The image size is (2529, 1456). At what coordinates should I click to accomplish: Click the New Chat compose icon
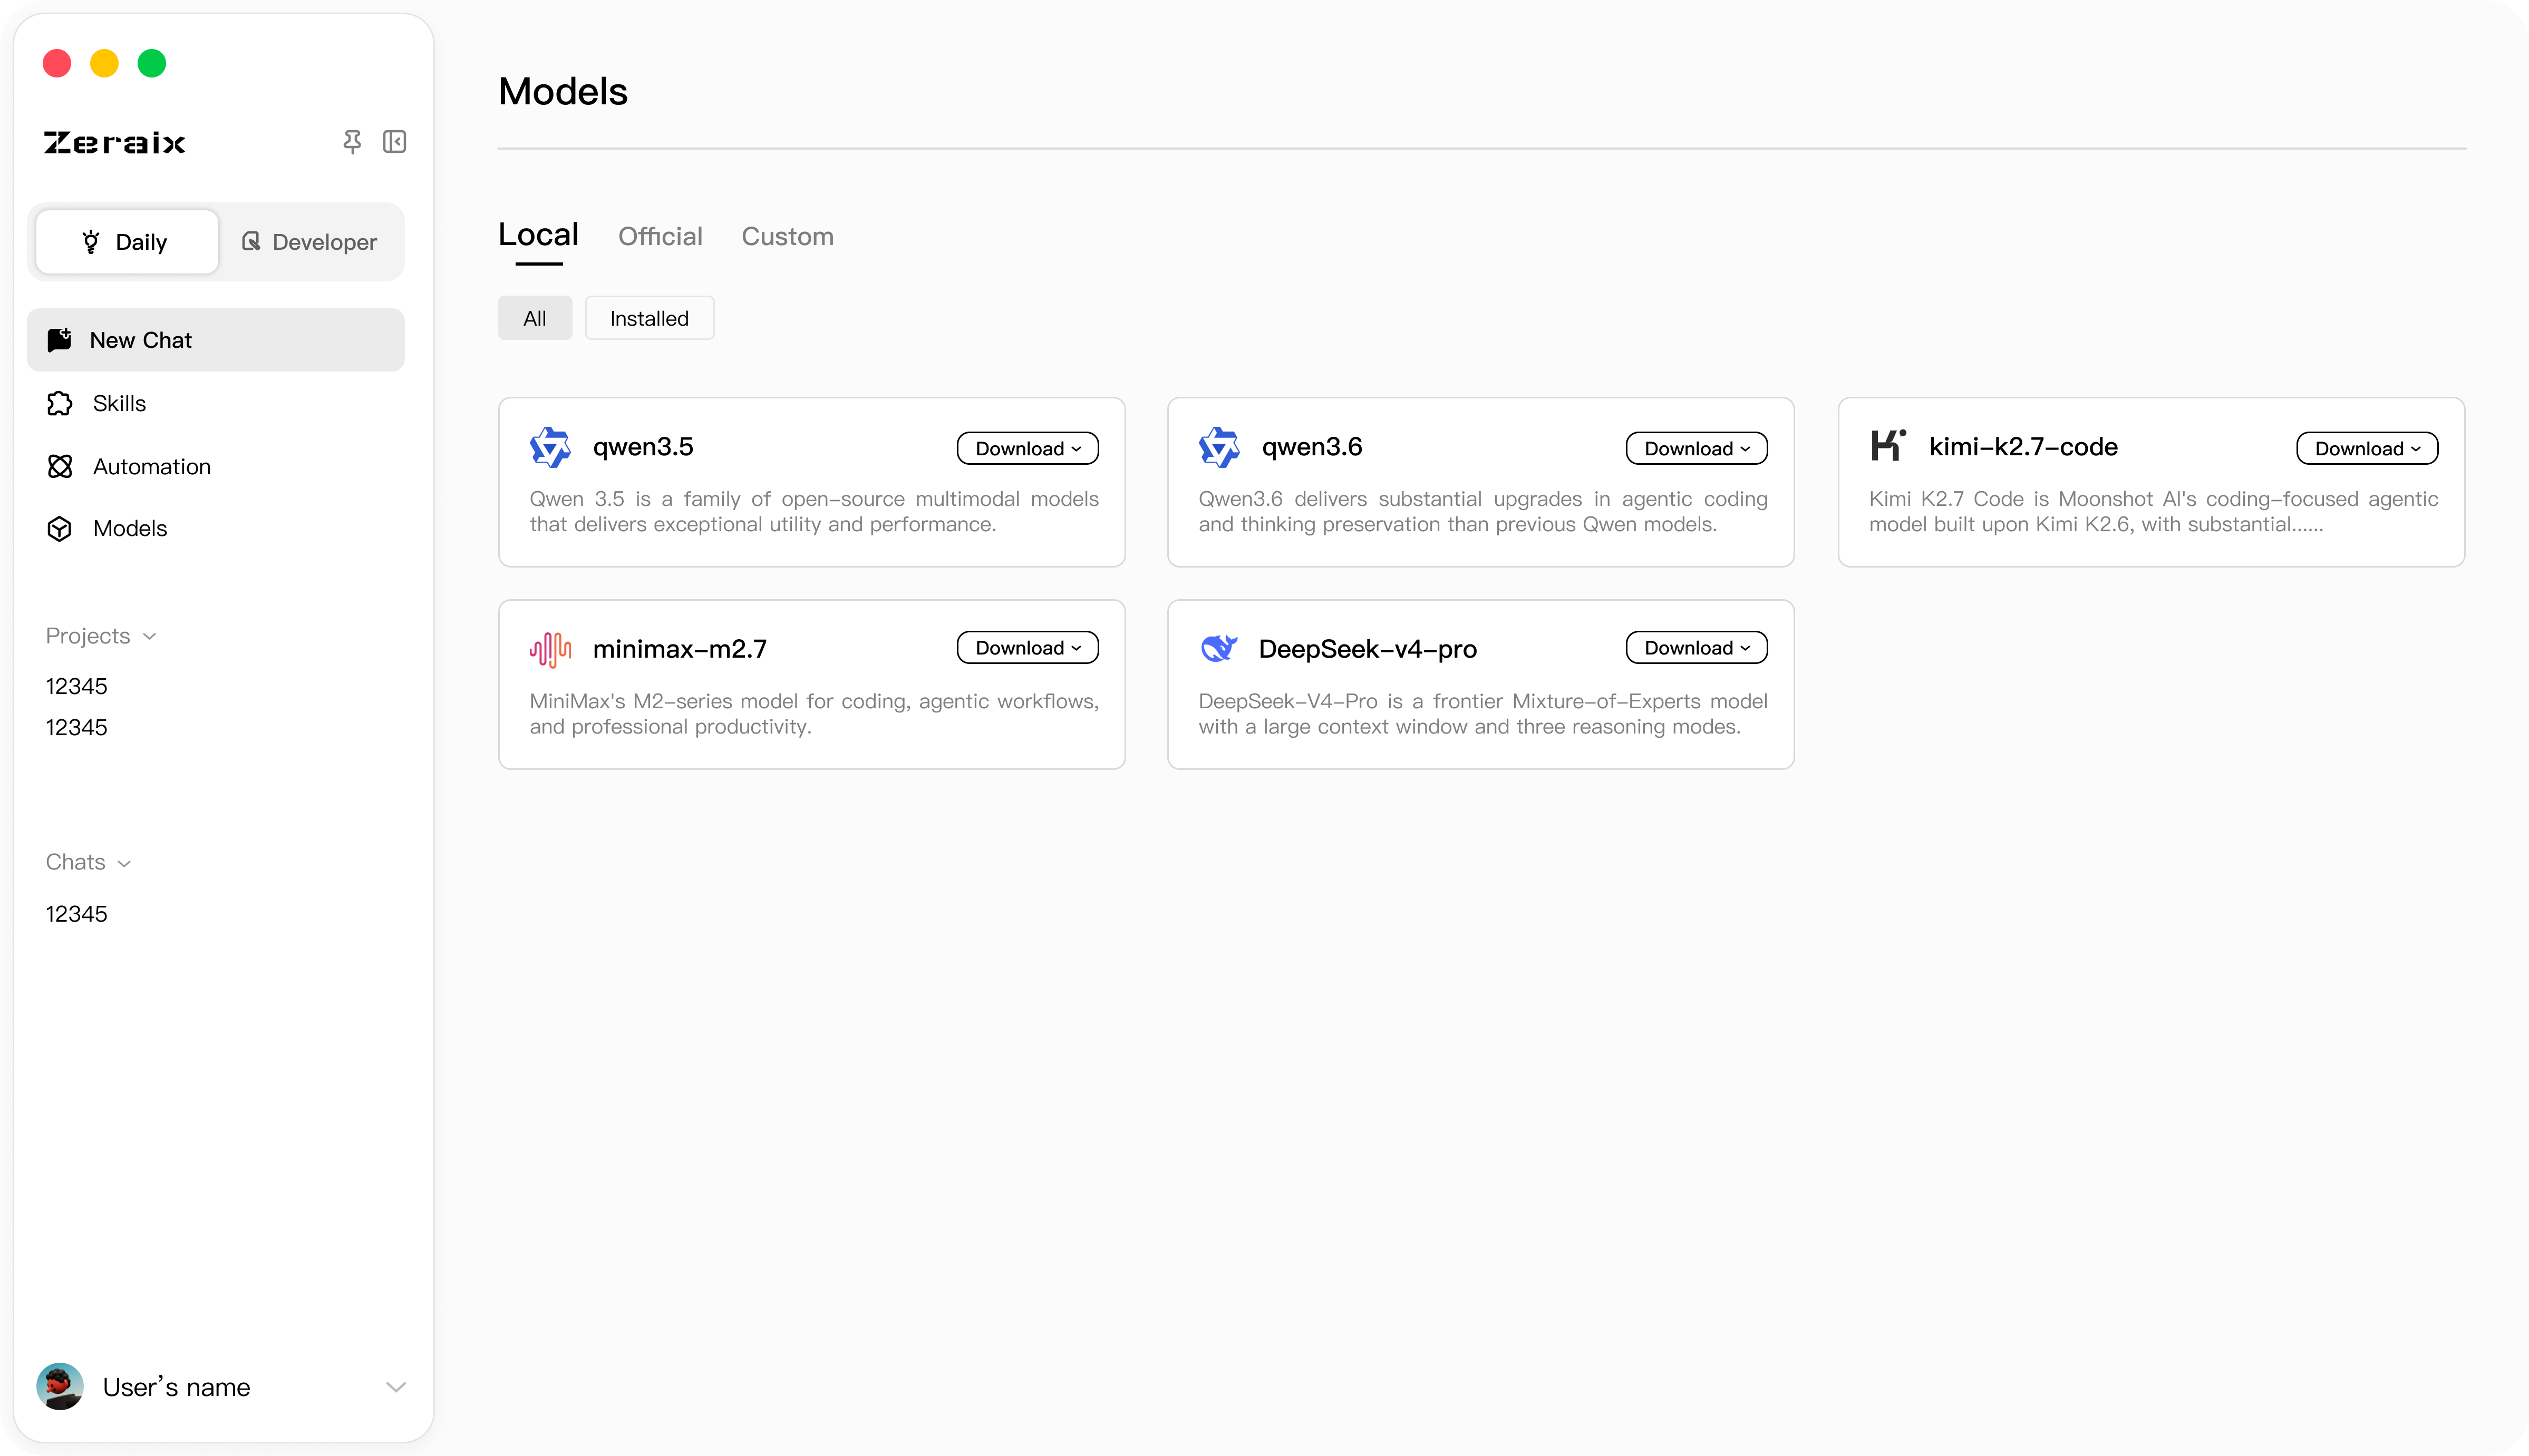[x=60, y=340]
